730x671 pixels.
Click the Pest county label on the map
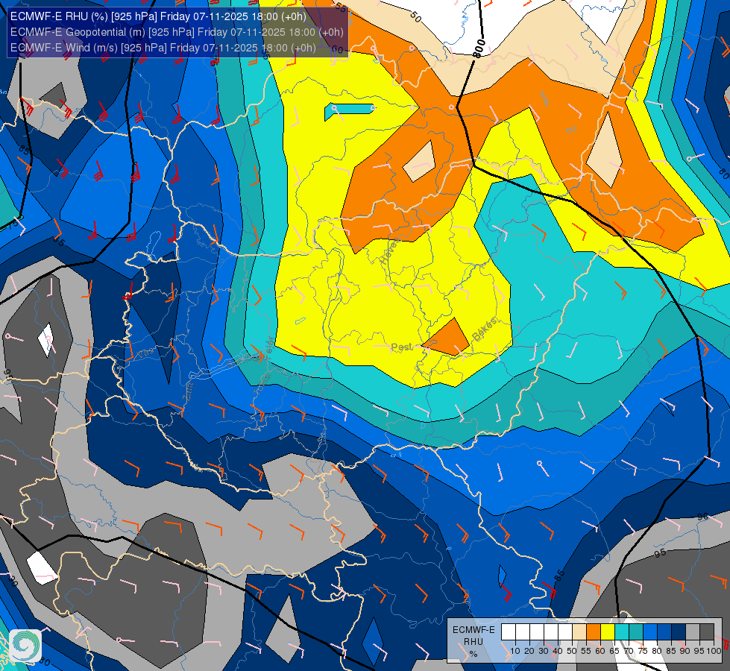pos(401,347)
